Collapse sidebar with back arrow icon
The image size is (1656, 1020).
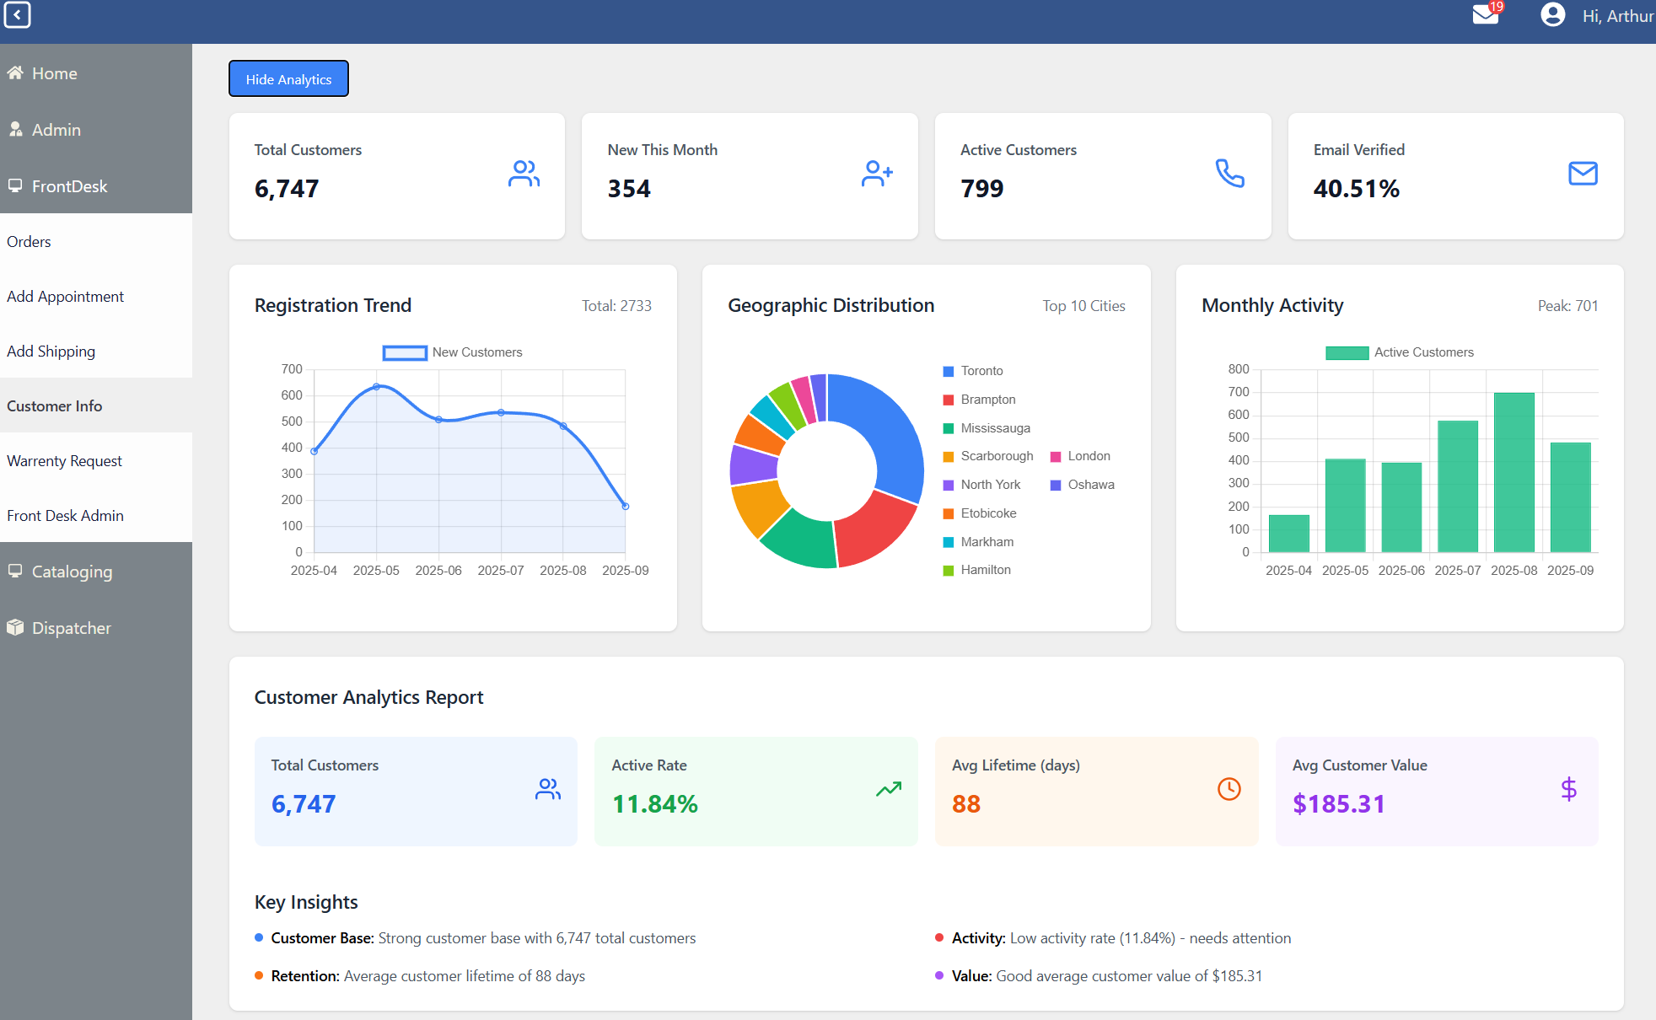click(x=17, y=15)
